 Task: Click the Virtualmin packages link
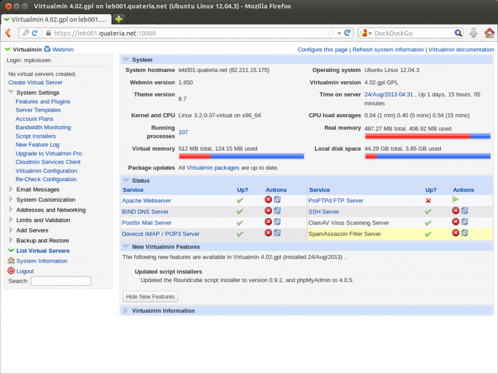click(213, 168)
